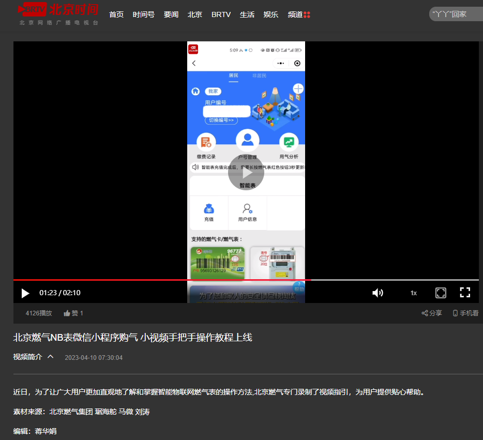The width and height of the screenshot is (483, 440).
Task: Click the search box with "丫丫"回家
Action: pos(456,14)
